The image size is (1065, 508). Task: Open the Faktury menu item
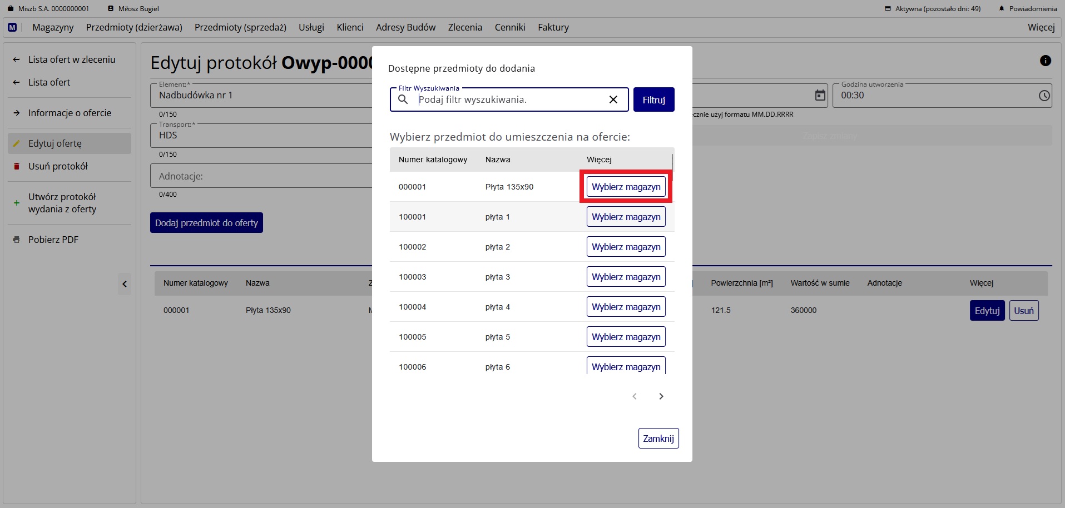click(553, 27)
